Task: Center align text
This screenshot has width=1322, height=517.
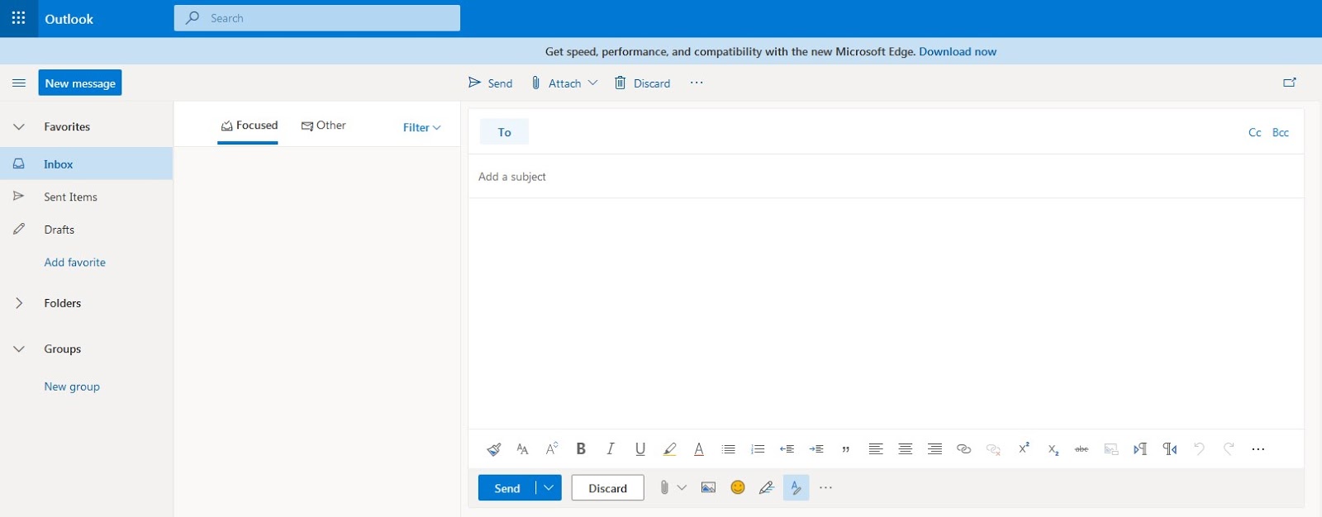Action: coord(906,449)
